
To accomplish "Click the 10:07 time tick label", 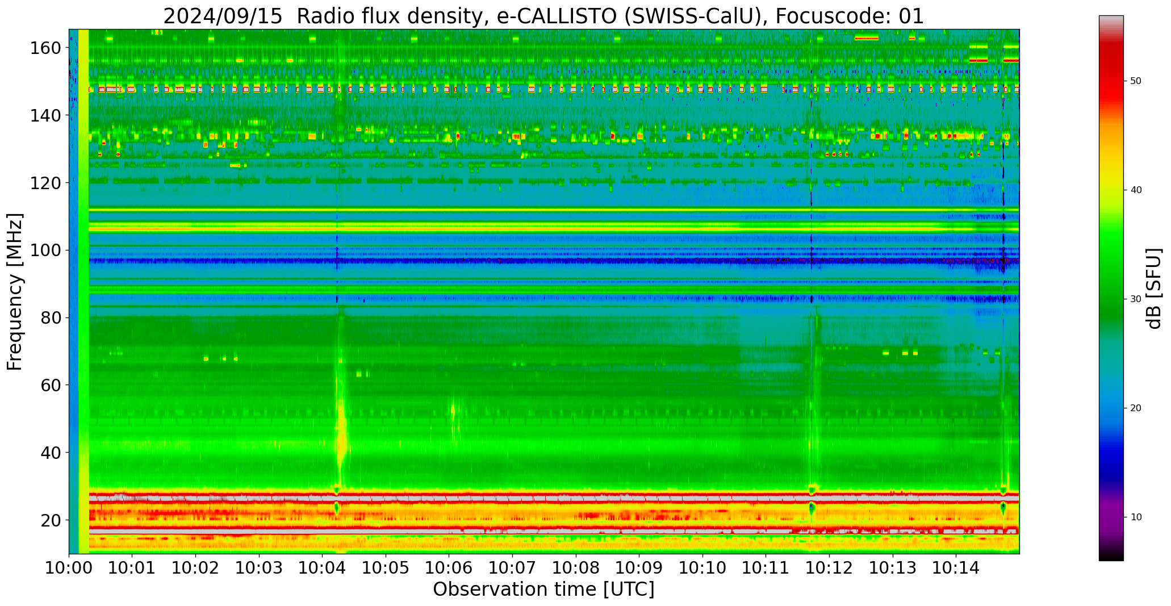I will (512, 567).
